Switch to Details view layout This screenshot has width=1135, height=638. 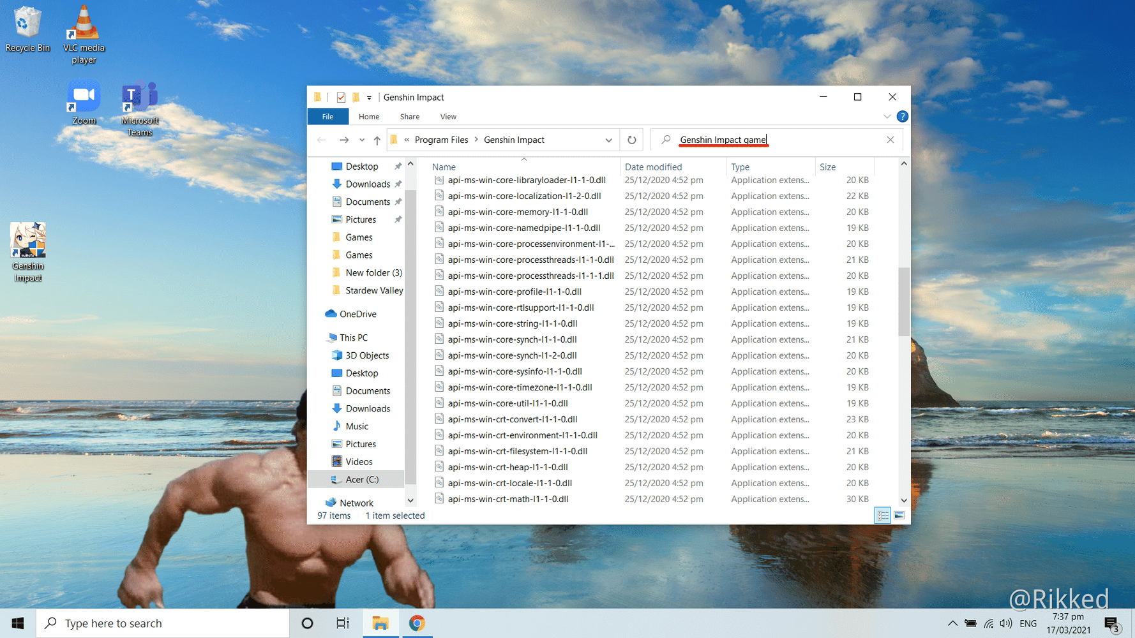pyautogui.click(x=883, y=516)
